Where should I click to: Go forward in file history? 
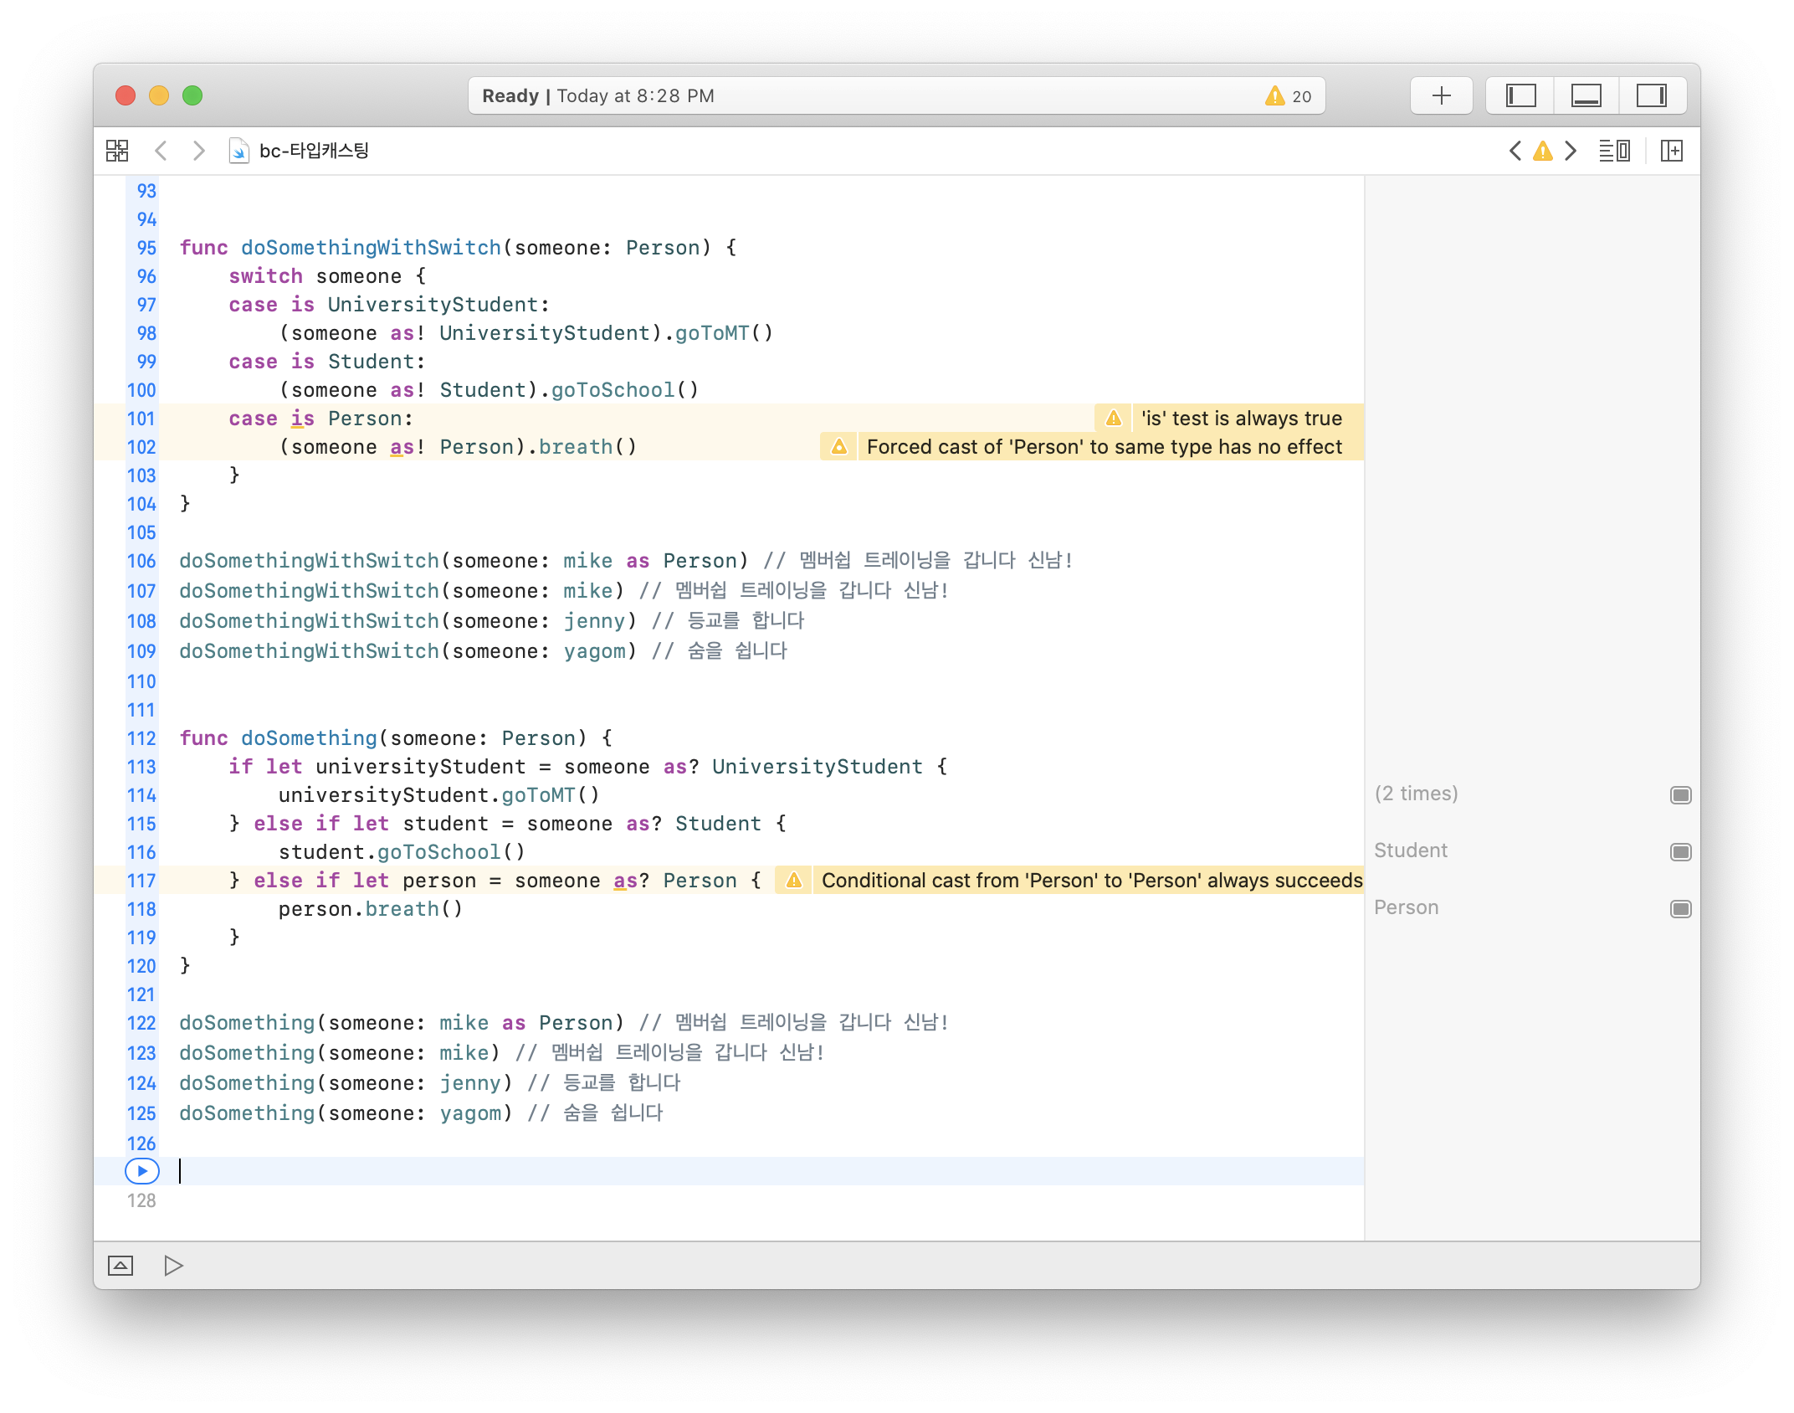coord(198,151)
